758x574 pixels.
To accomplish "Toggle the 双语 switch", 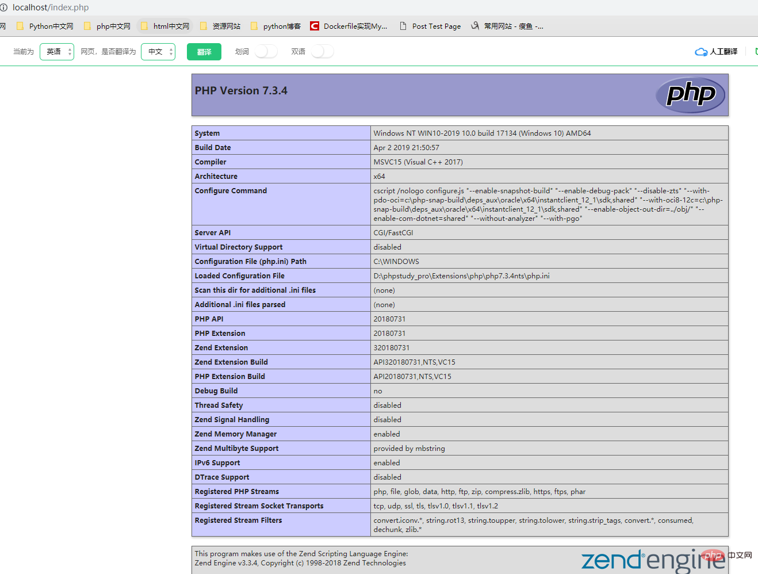I will click(x=323, y=52).
